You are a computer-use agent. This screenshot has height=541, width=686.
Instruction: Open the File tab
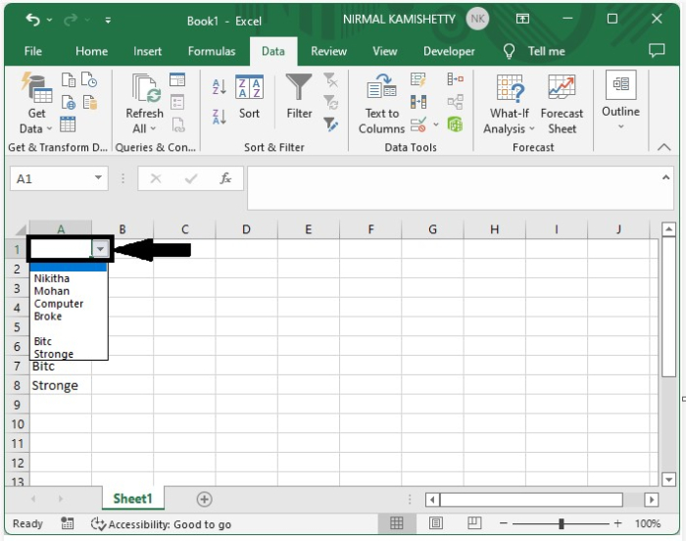click(x=32, y=51)
